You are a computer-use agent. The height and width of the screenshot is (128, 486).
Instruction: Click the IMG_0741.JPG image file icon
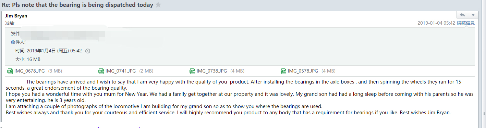101,71
